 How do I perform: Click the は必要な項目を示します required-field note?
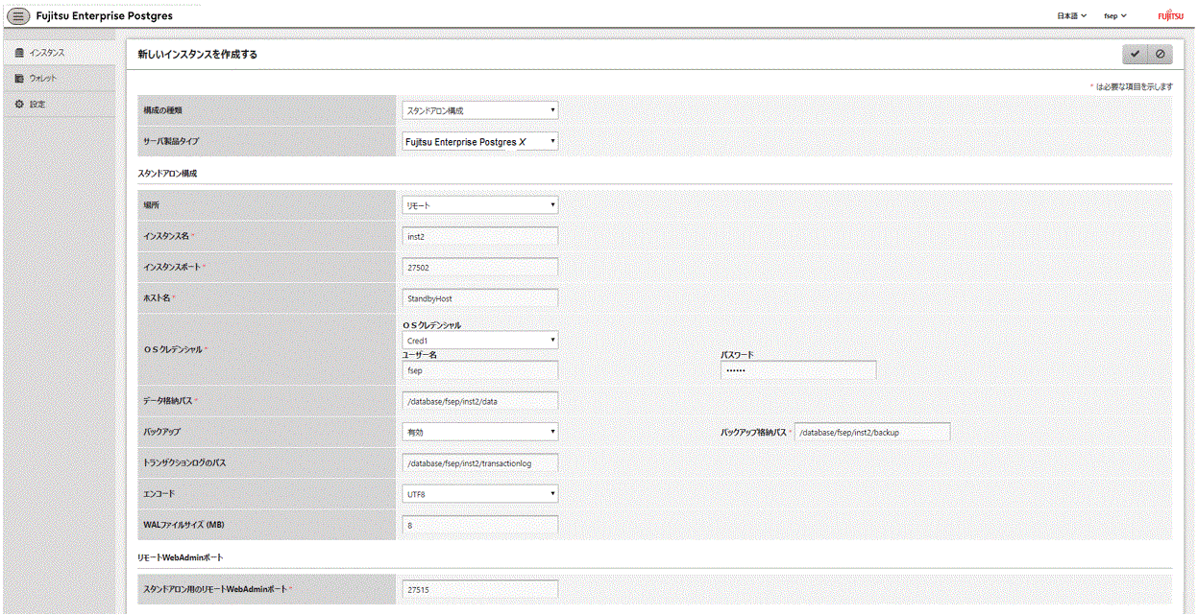1134,86
